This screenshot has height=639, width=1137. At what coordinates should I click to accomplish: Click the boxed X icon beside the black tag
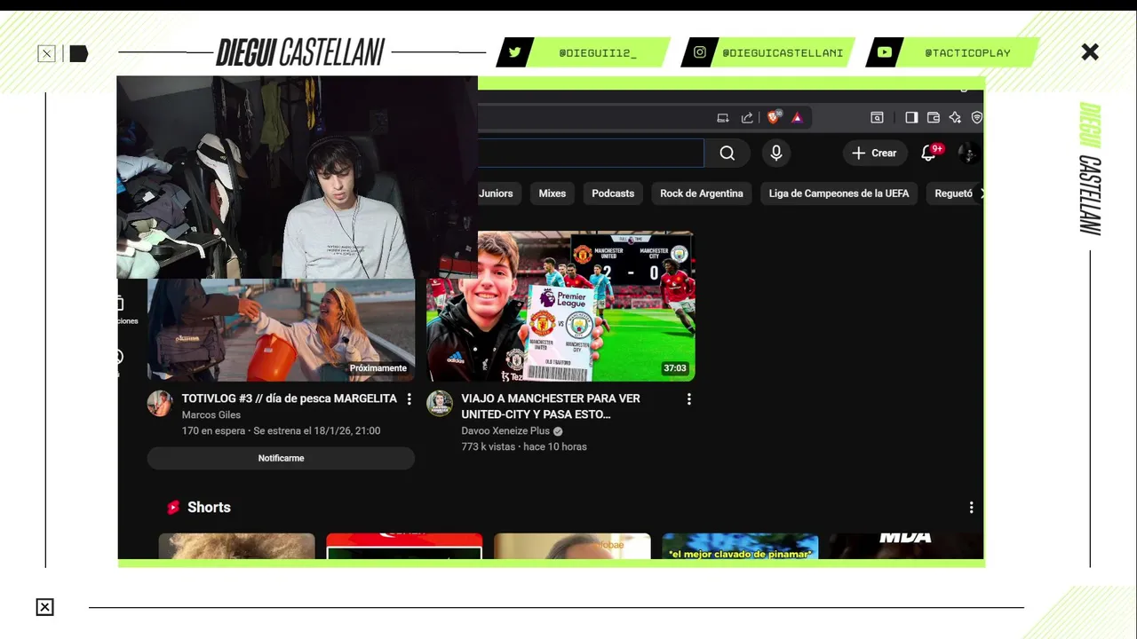click(x=46, y=54)
